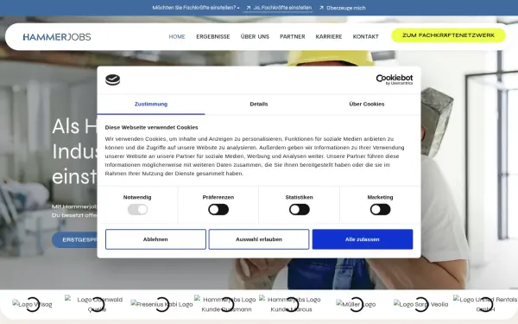Switch to the Details tab
This screenshot has height=324, width=518.
259,105
